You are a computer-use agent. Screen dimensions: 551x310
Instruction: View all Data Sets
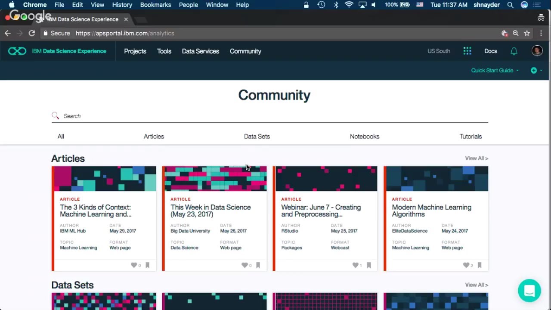pos(477,285)
